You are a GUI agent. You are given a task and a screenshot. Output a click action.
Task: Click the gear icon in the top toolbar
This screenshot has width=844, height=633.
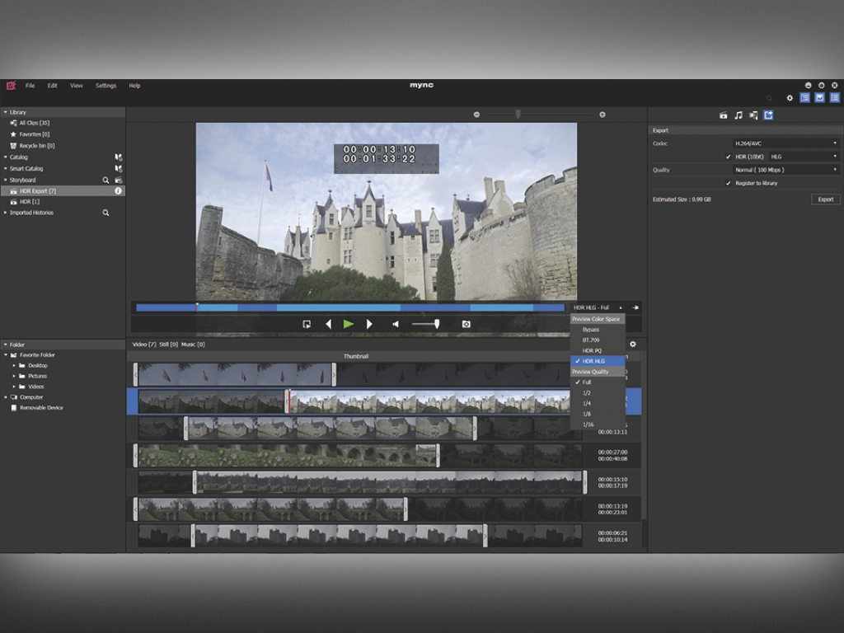click(x=790, y=98)
